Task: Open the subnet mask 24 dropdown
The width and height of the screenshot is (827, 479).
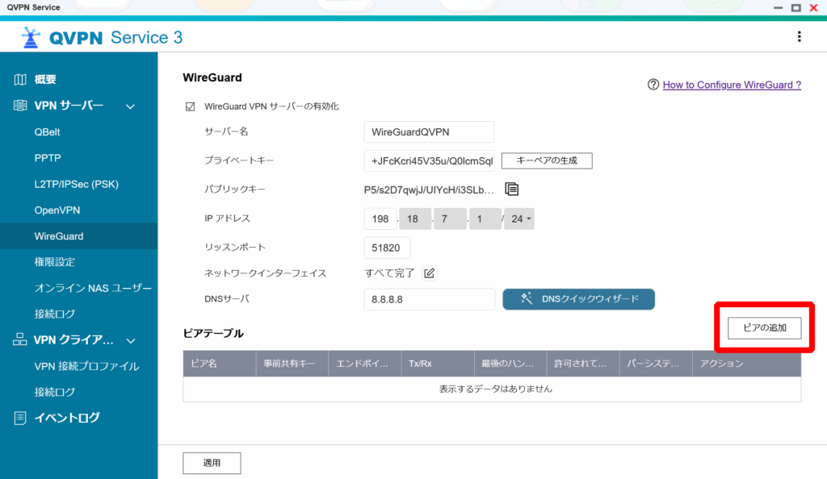Action: pyautogui.click(x=518, y=219)
